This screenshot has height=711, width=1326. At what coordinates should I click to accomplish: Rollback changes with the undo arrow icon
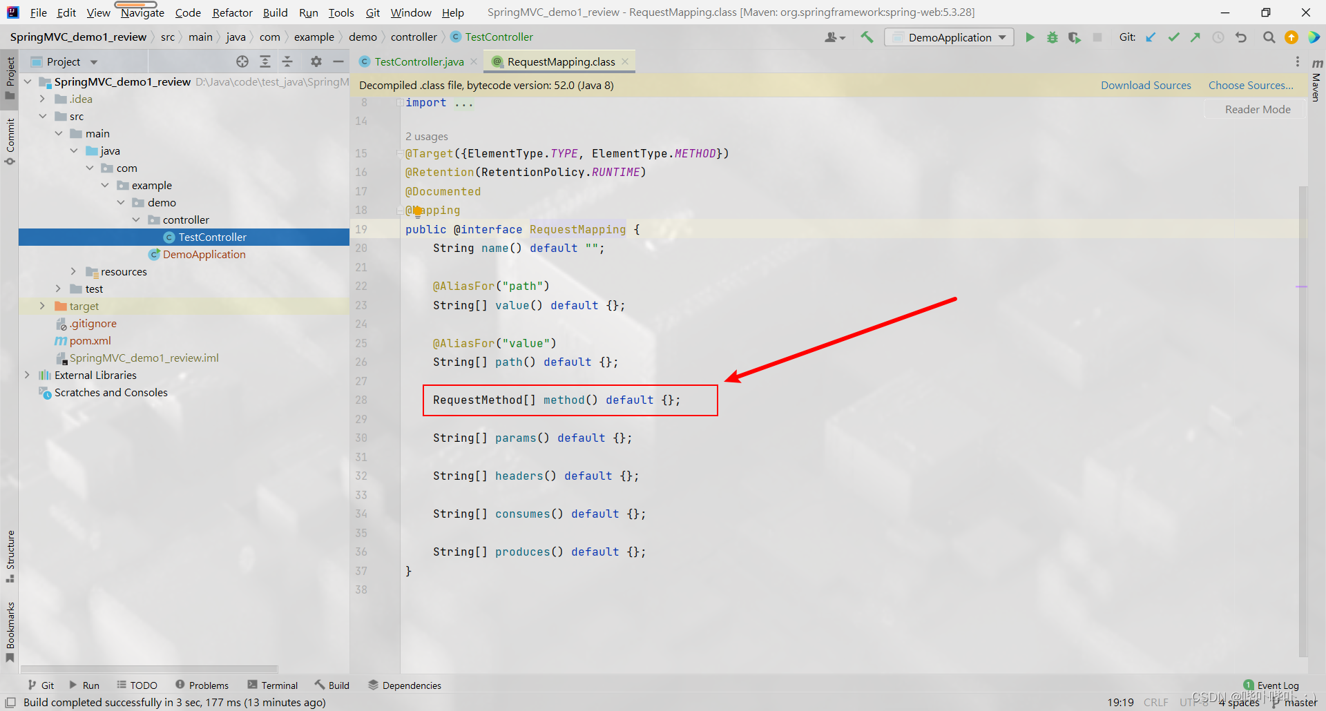tap(1241, 37)
